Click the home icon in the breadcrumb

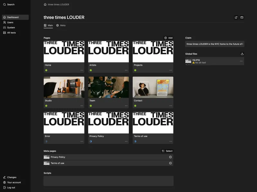[x=44, y=4]
